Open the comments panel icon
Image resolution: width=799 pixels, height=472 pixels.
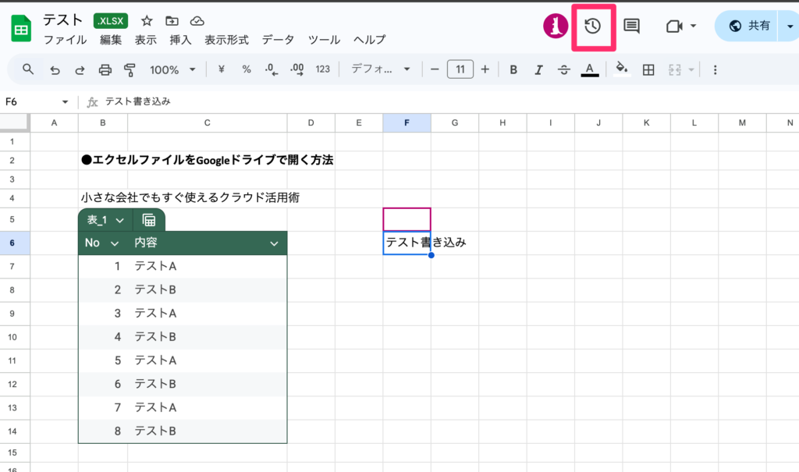tap(631, 27)
